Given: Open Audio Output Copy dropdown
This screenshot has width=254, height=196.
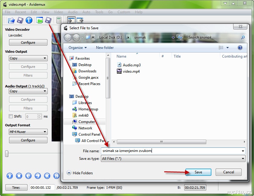Looking at the screenshot, I should point(28,91).
